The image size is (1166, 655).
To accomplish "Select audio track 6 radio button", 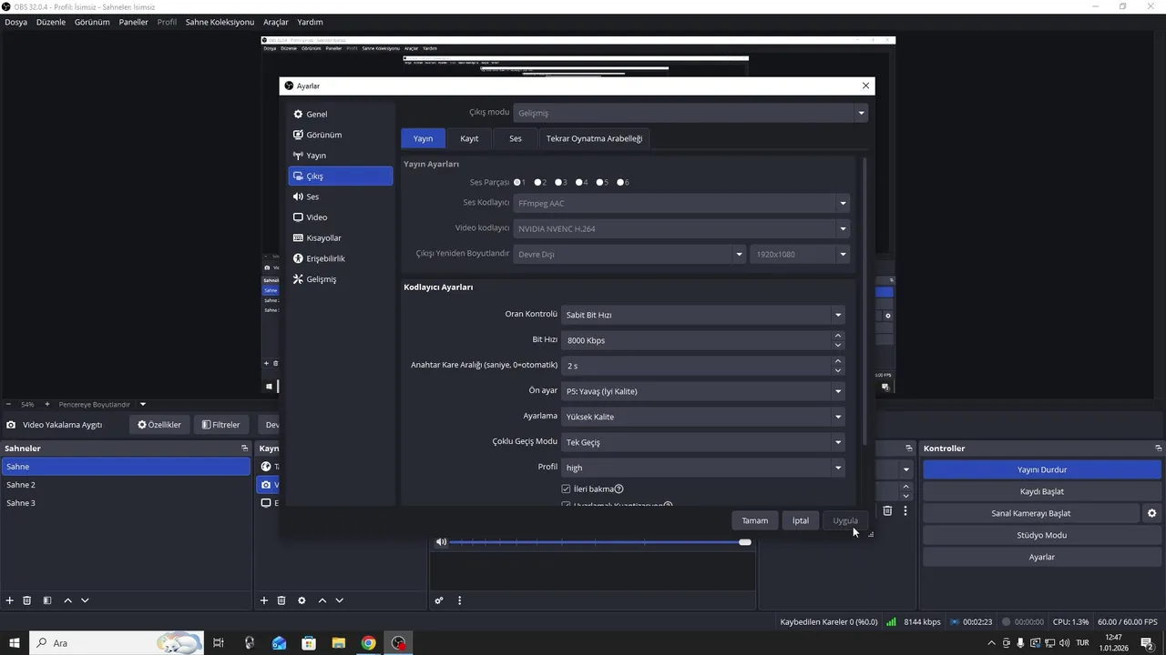I will tap(620, 182).
